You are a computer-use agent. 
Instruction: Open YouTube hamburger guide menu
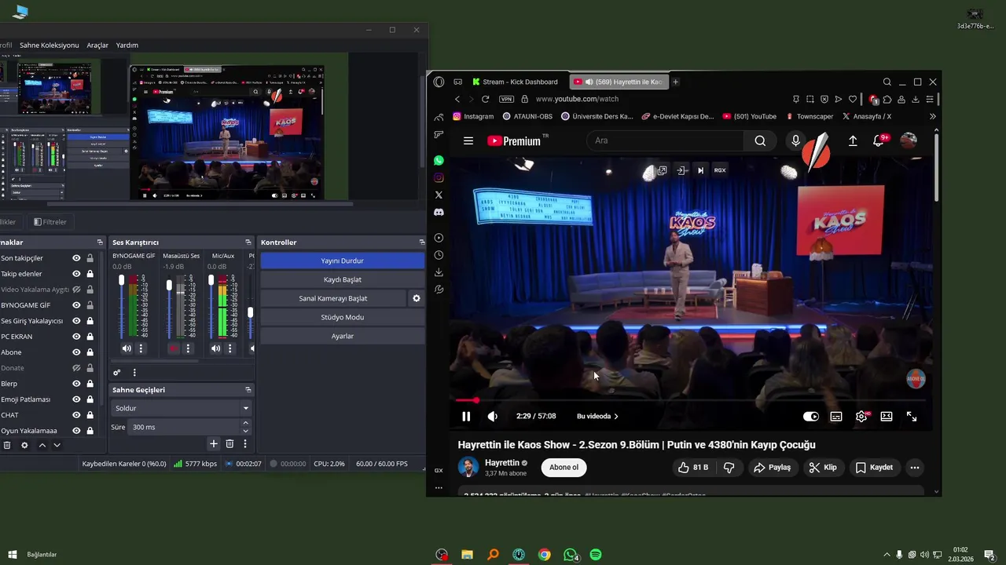click(x=468, y=141)
